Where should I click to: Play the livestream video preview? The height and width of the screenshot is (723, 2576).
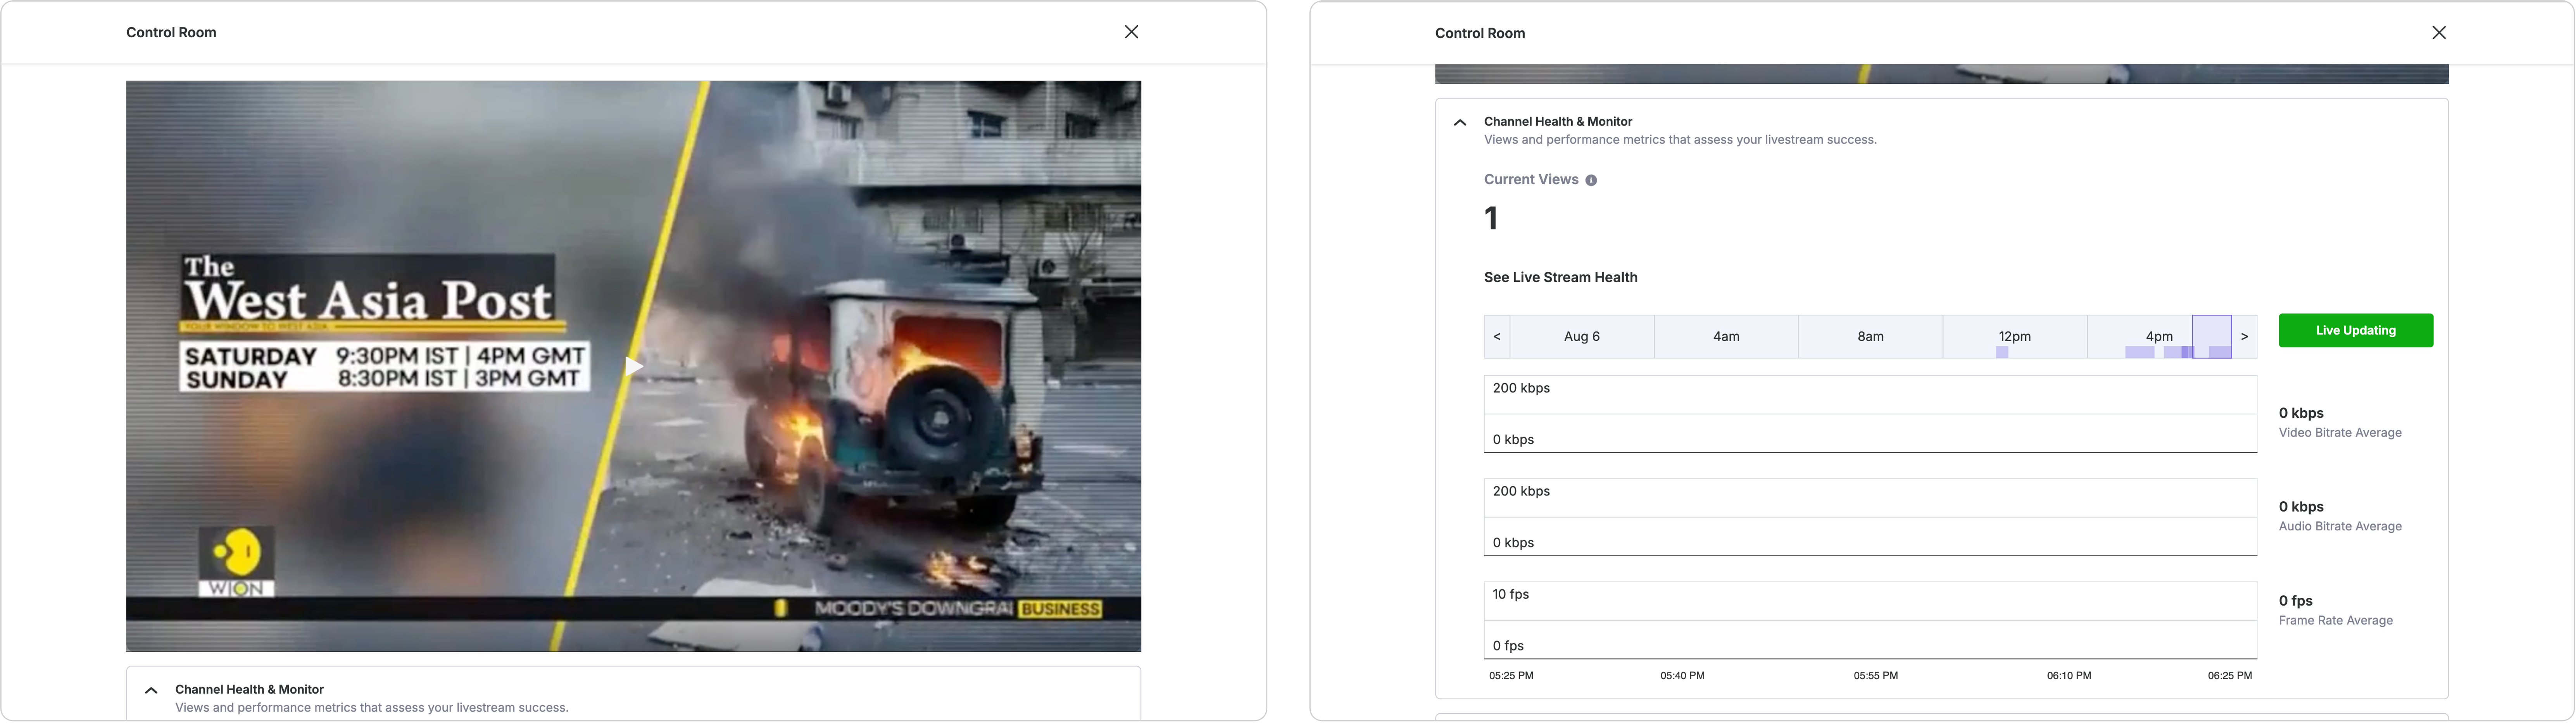tap(634, 366)
